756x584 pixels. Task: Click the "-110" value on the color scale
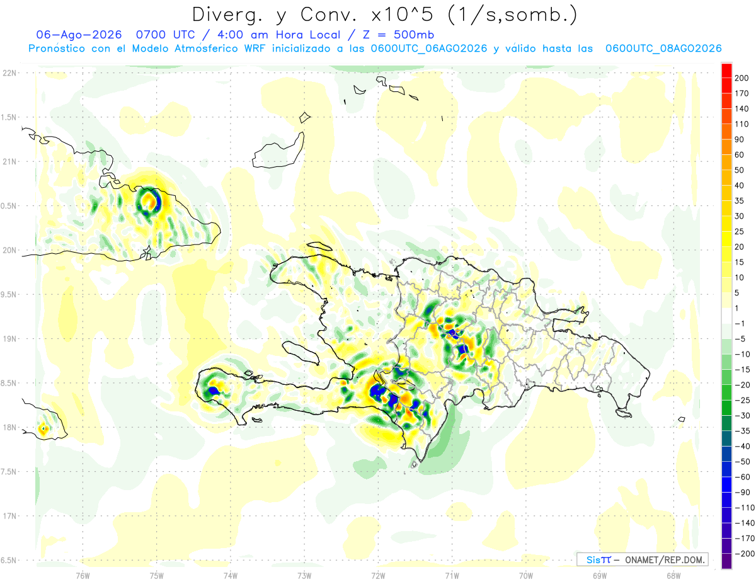pyautogui.click(x=746, y=508)
